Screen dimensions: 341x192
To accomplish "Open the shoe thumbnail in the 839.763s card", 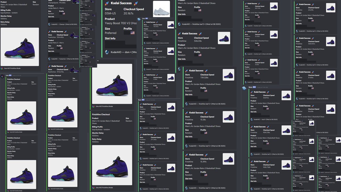I will [x=274, y=7].
